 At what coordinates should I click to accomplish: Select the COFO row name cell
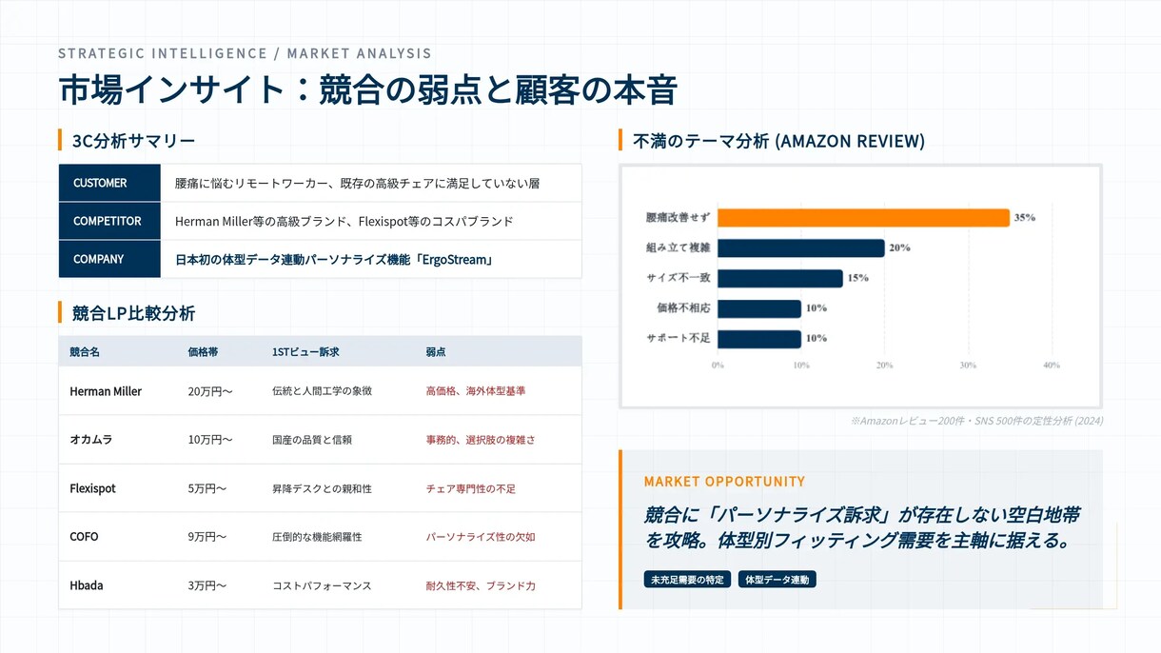coord(84,537)
